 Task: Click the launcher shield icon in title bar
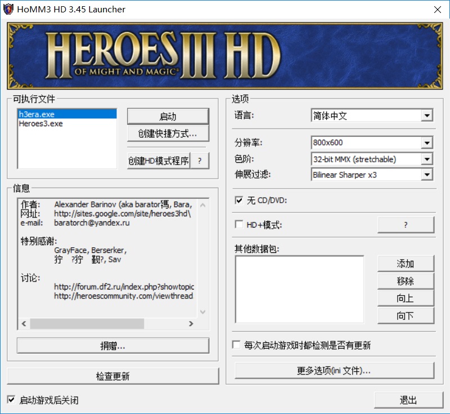8,9
